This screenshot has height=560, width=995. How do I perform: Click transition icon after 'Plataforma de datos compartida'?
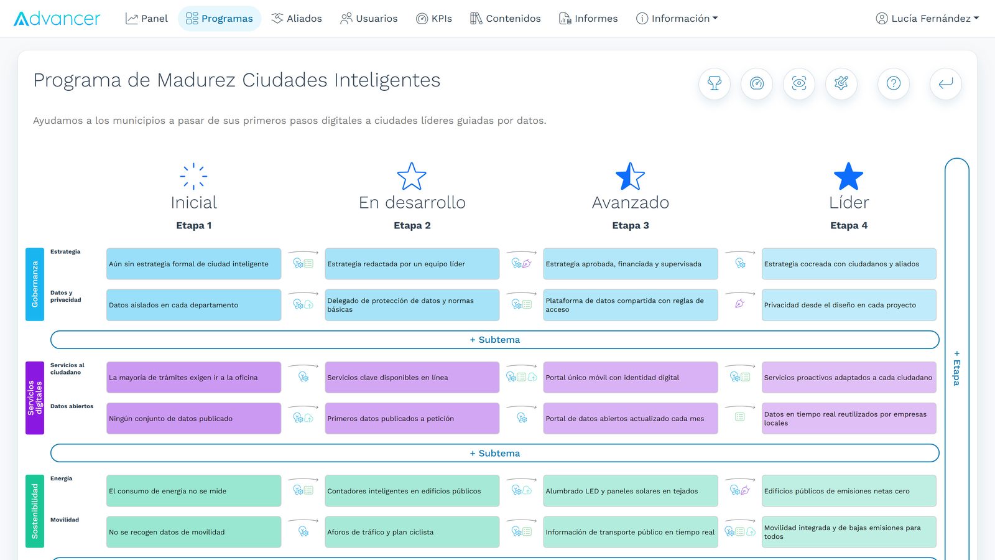coord(739,304)
